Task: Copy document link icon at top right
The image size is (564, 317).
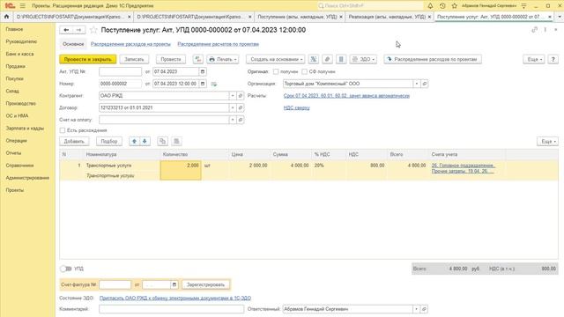Action: pos(535,30)
